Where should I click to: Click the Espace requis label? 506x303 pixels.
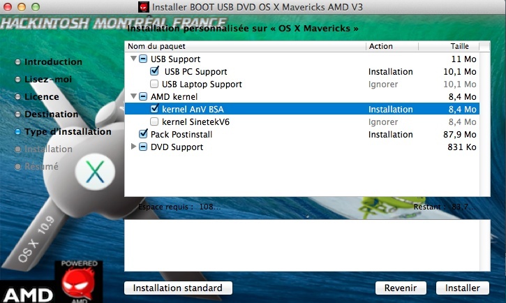pyautogui.click(x=166, y=207)
